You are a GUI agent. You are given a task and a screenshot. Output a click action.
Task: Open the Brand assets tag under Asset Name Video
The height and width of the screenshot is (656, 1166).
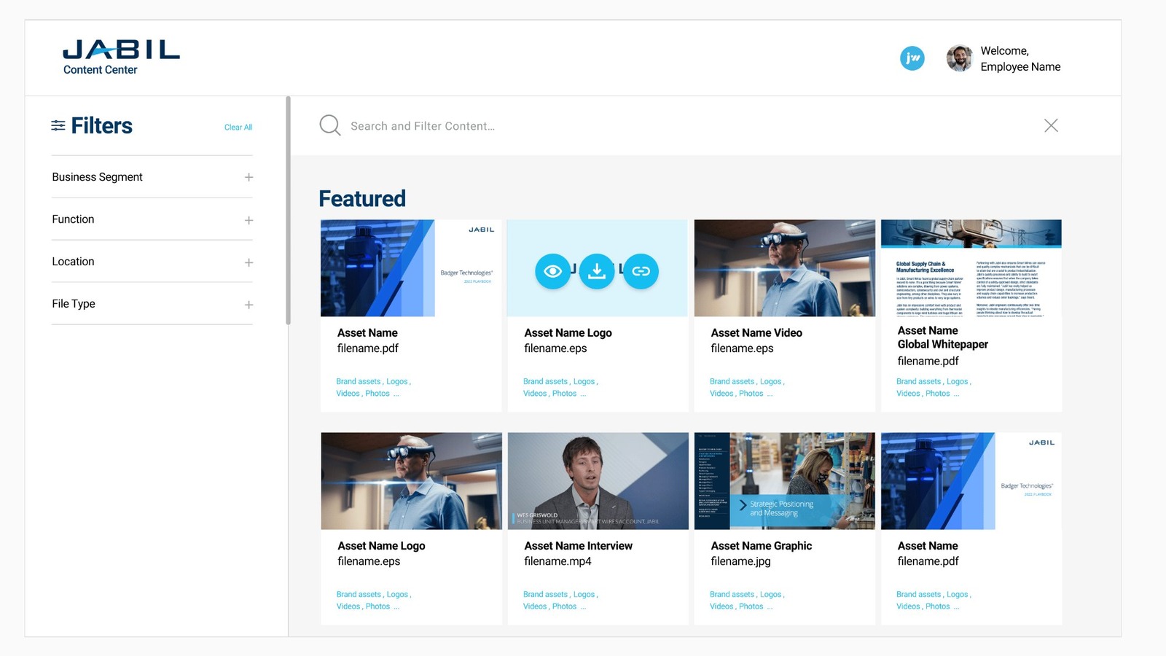(732, 380)
